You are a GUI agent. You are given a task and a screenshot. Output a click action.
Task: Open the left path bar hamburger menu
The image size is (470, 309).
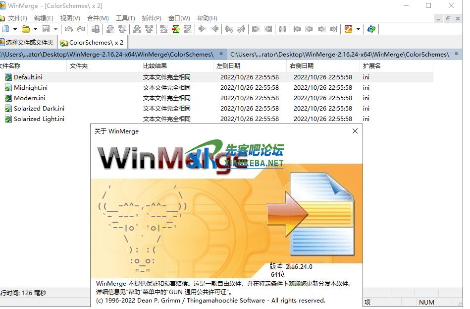click(x=220, y=54)
